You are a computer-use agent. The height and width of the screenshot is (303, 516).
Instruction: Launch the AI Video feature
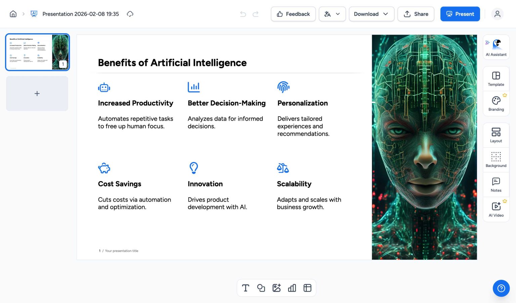click(496, 209)
